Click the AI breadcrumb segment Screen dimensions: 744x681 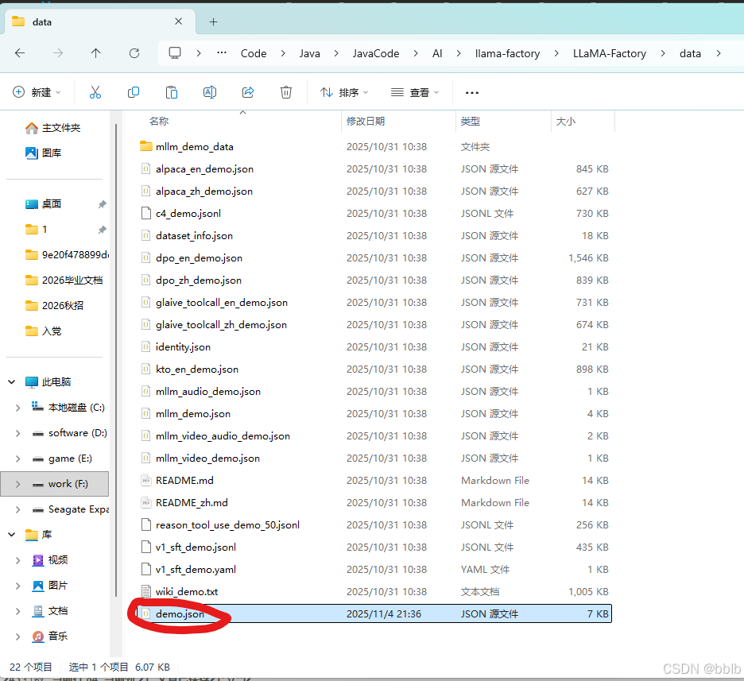pos(437,53)
